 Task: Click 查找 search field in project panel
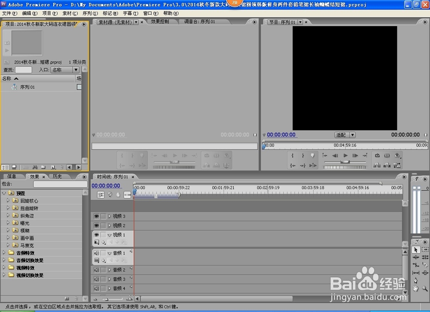(x=24, y=70)
